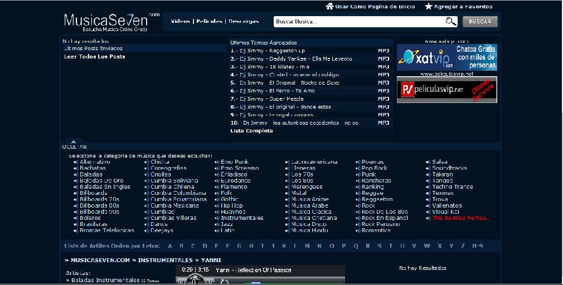Click www.peliculasvip.net text link

click(446, 73)
